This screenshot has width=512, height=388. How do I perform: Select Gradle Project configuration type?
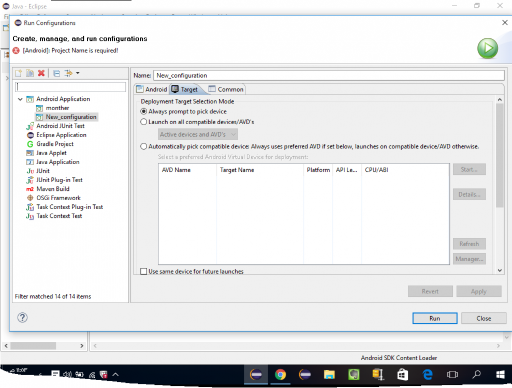tap(54, 144)
